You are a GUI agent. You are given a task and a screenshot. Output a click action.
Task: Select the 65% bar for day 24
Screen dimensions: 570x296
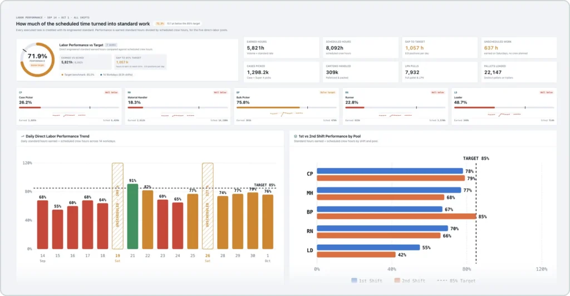click(178, 226)
